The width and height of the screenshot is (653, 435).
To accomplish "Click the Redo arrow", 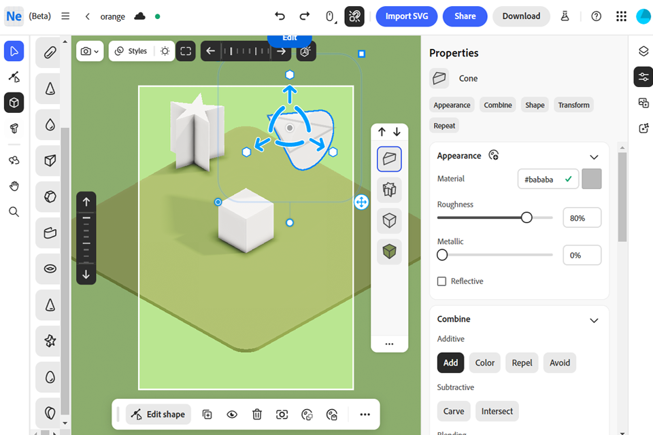I will coord(305,16).
